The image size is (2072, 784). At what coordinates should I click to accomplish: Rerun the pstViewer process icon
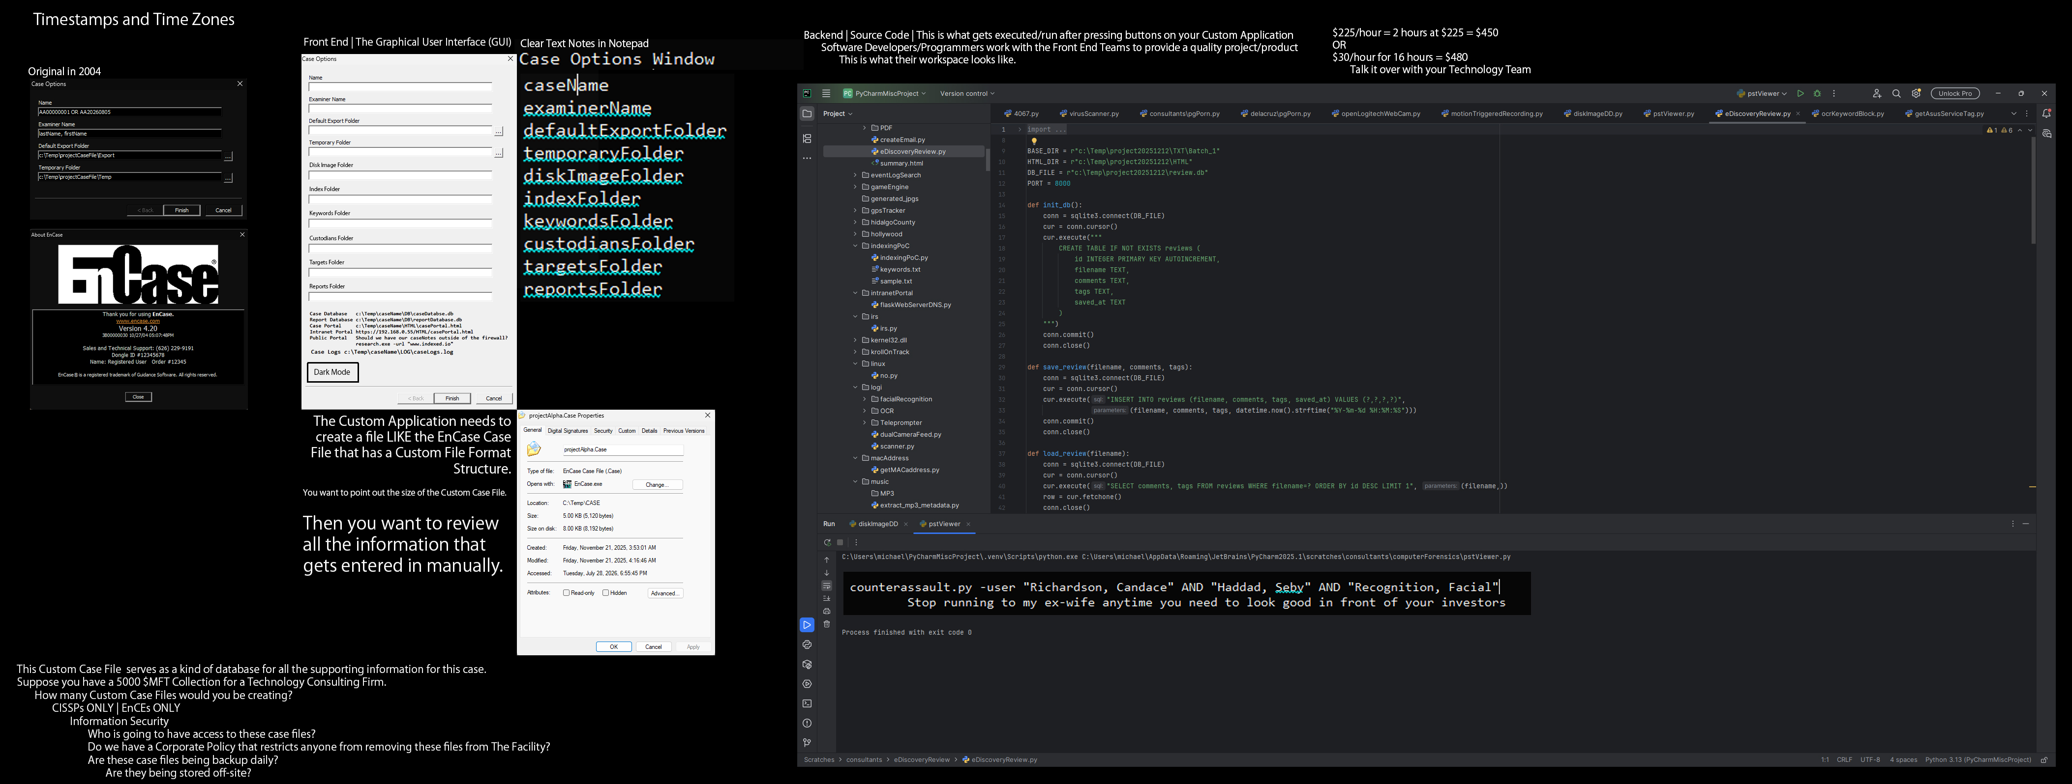(827, 542)
